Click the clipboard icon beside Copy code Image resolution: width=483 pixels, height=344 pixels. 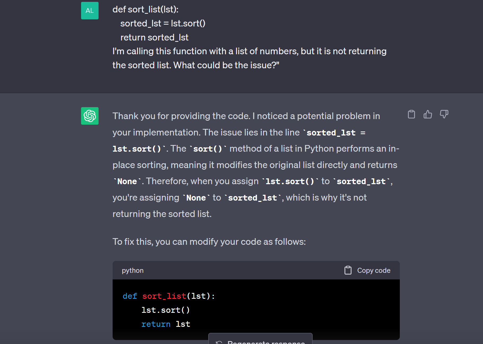[348, 270]
